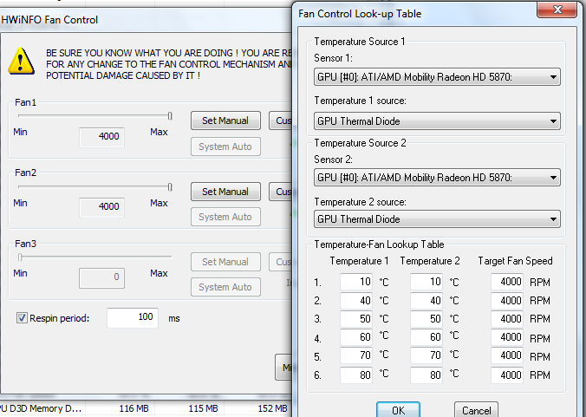Viewport: 586px width, 417px height.
Task: Click System Auto for Fan1
Action: pos(225,147)
